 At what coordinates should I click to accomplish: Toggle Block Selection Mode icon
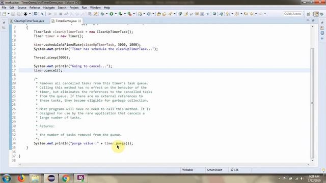tap(202, 14)
